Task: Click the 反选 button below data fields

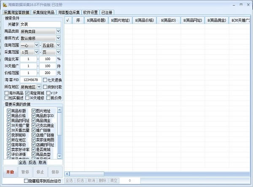Action: click(32, 162)
